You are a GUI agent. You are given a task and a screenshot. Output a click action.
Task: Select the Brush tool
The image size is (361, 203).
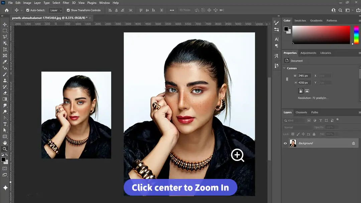click(x=5, y=74)
